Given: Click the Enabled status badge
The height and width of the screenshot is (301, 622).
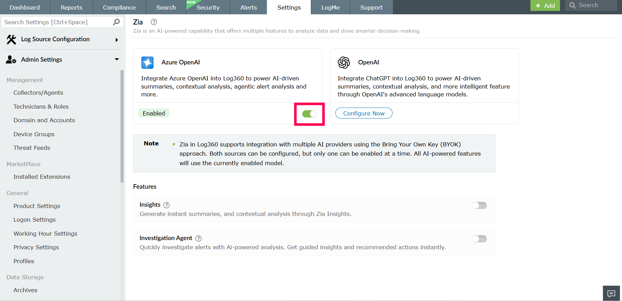Looking at the screenshot, I should [154, 113].
